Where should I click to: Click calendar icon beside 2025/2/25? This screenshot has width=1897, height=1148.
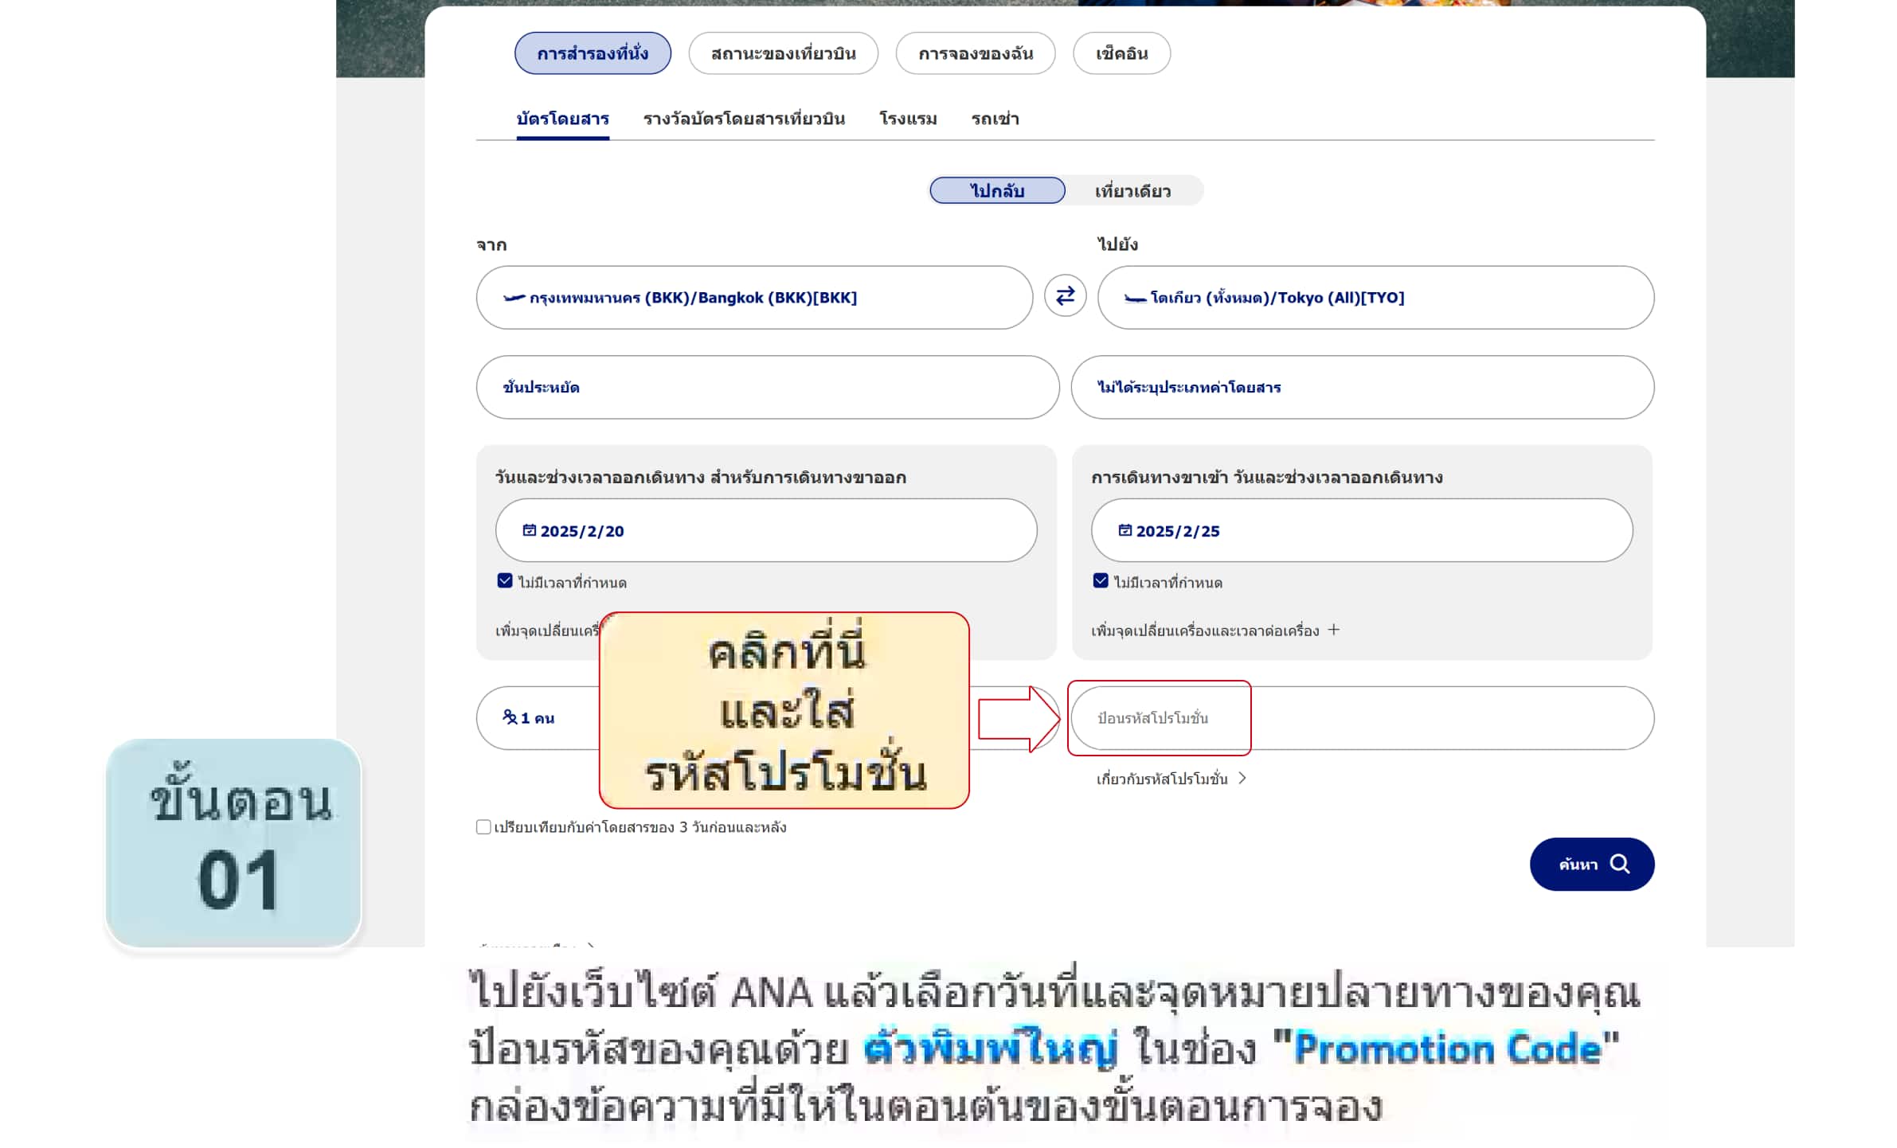[x=1125, y=530]
